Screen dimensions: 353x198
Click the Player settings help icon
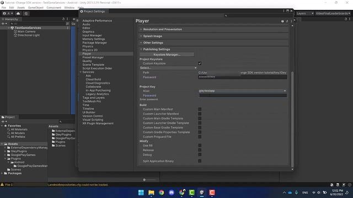(282, 21)
